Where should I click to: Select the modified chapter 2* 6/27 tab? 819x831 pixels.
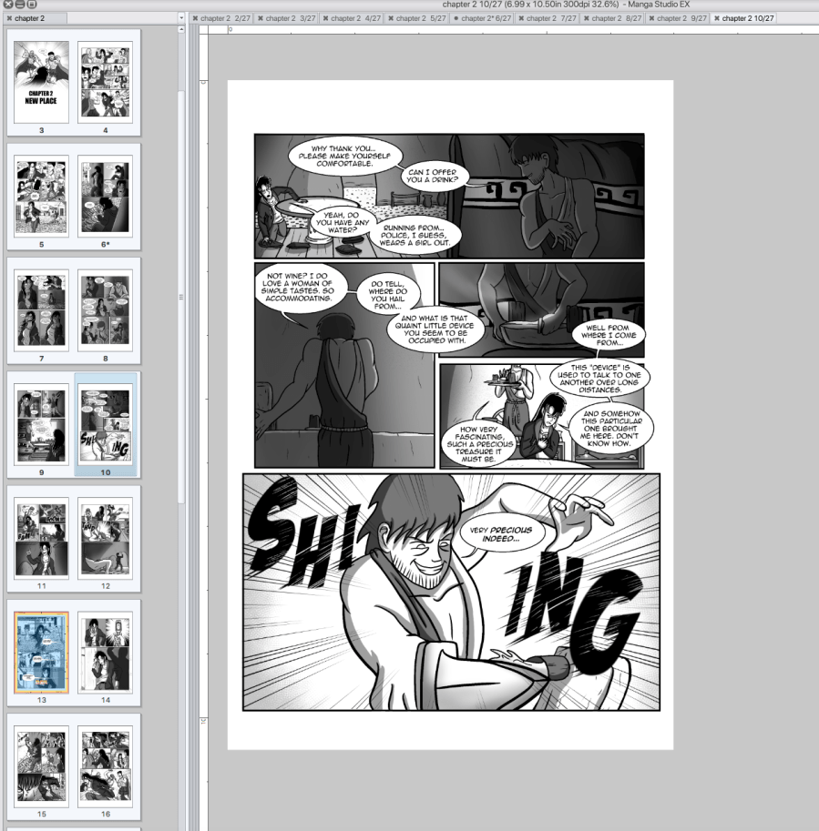pos(486,18)
